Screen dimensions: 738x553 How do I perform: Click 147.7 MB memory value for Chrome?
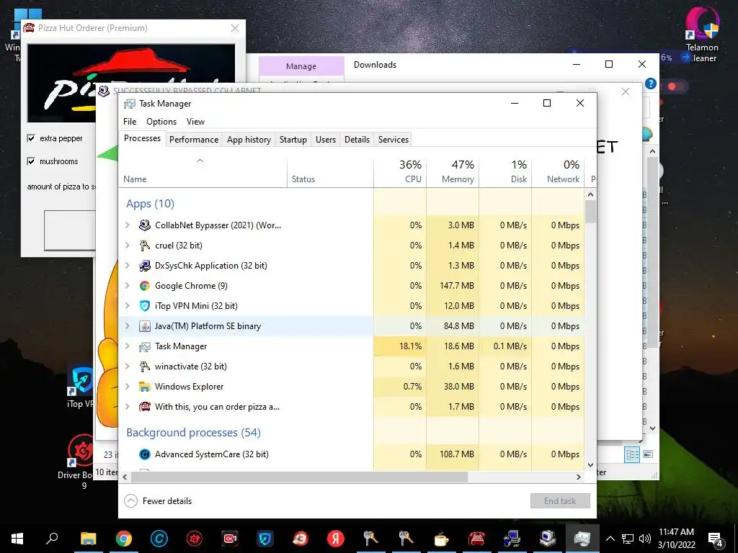pos(457,286)
